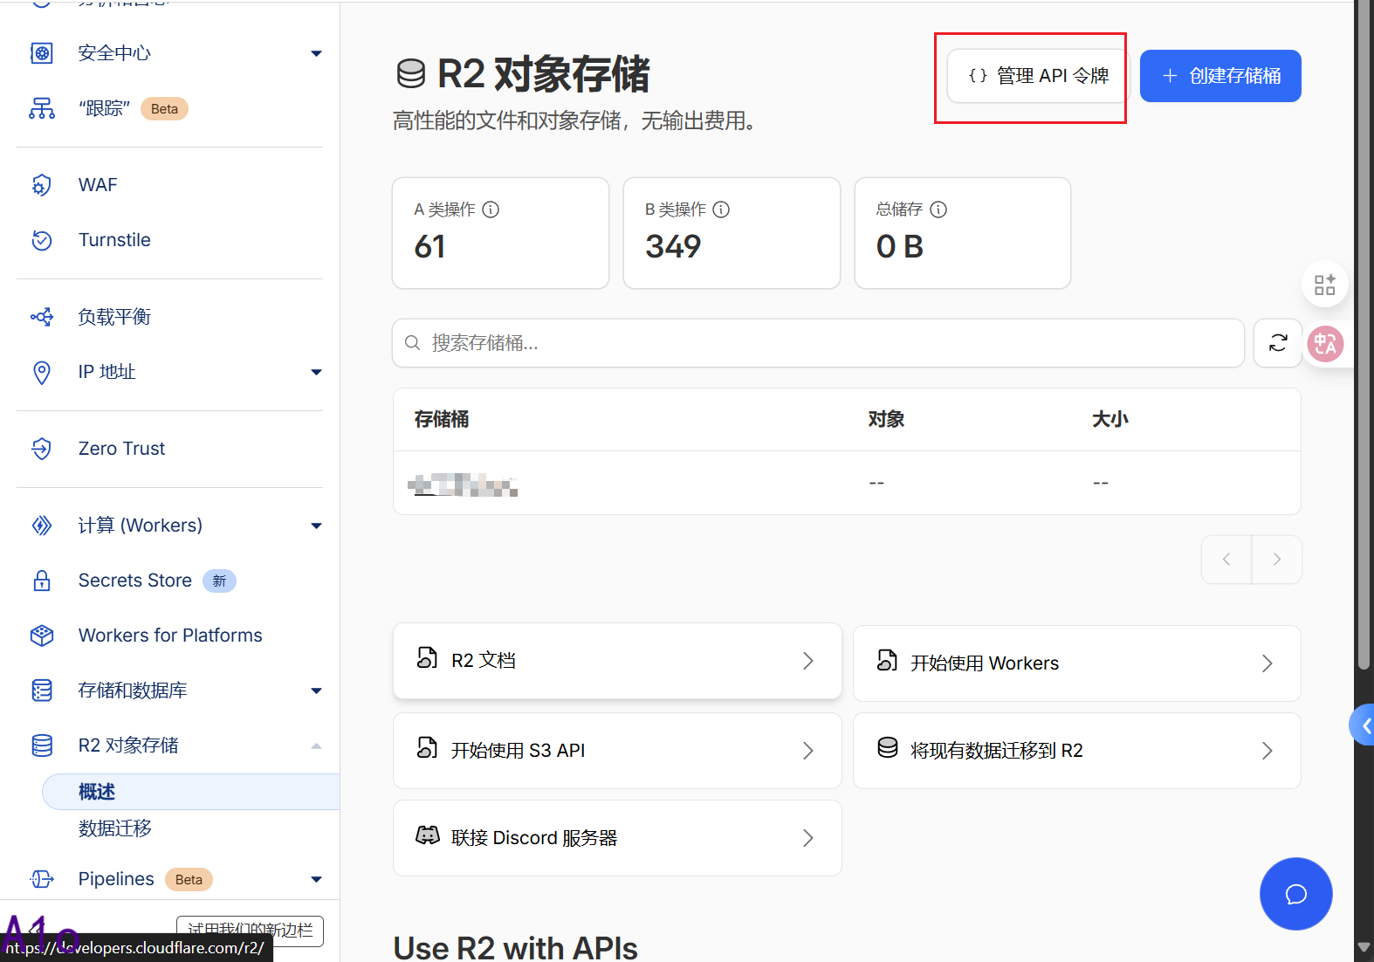
Task: Click the 创建存储桶 button
Action: tap(1219, 76)
